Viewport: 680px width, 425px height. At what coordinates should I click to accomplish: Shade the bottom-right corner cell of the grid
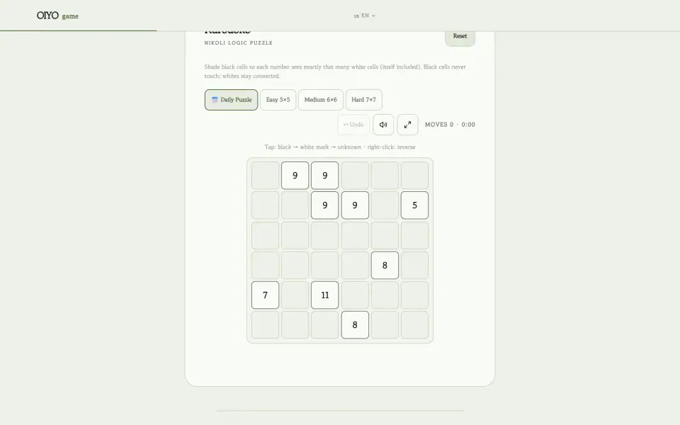pyautogui.click(x=414, y=325)
